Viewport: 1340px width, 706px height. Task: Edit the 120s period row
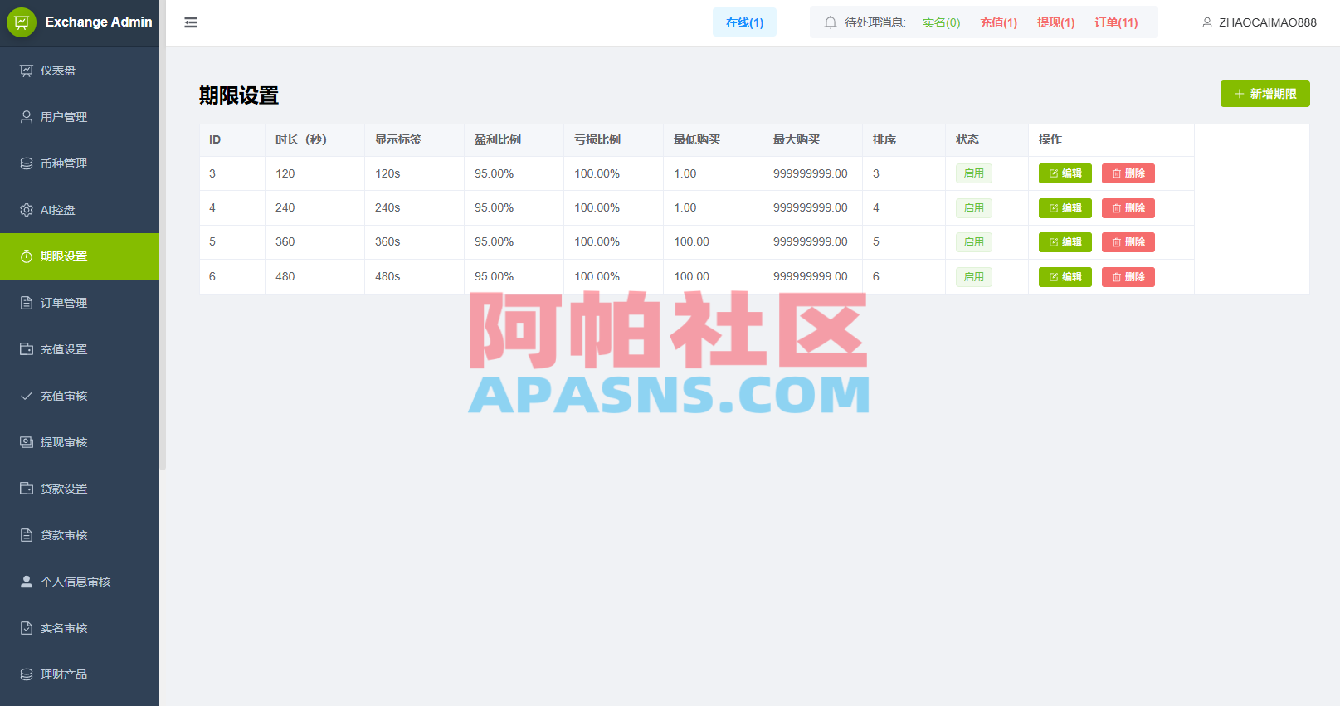[x=1065, y=173]
